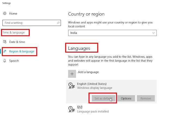Click the Find a setting search box
This screenshot has width=174, height=117.
coord(32,23)
